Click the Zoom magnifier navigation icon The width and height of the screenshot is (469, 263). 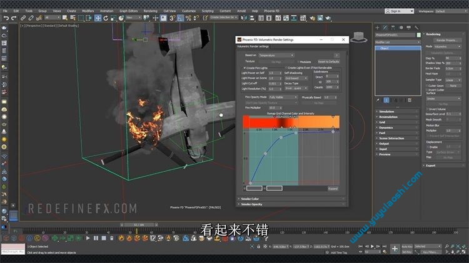tap(446, 246)
